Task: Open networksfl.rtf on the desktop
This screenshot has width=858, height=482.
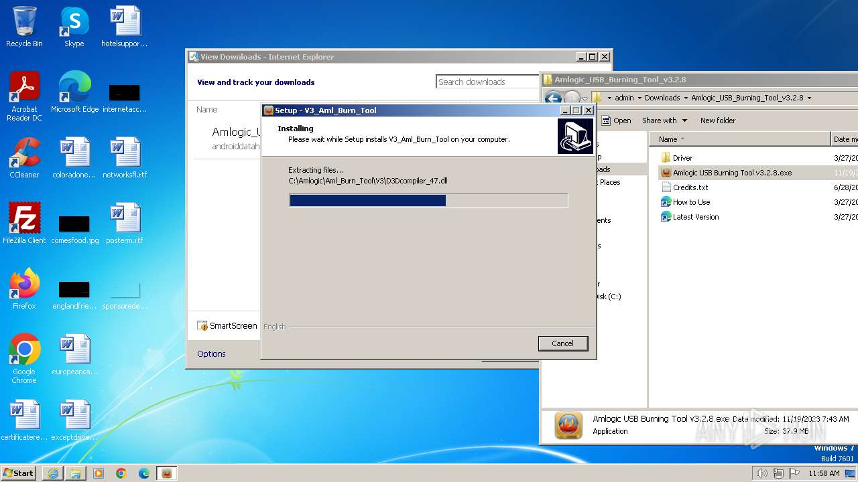Action: click(x=124, y=158)
